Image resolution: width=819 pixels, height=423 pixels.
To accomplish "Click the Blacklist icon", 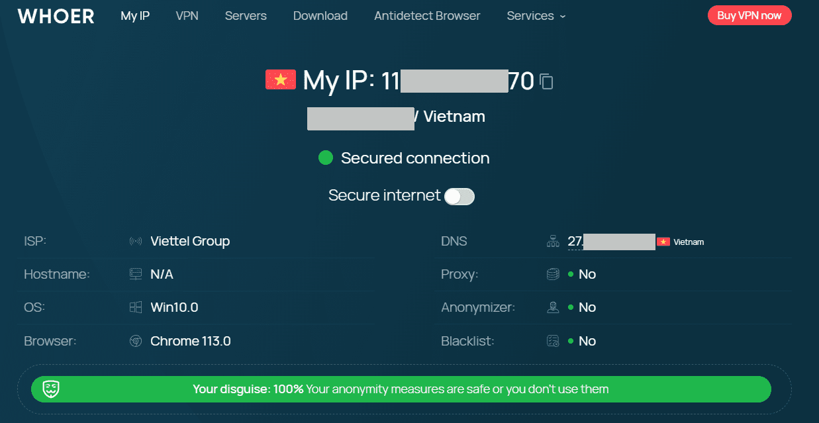I will coord(553,340).
